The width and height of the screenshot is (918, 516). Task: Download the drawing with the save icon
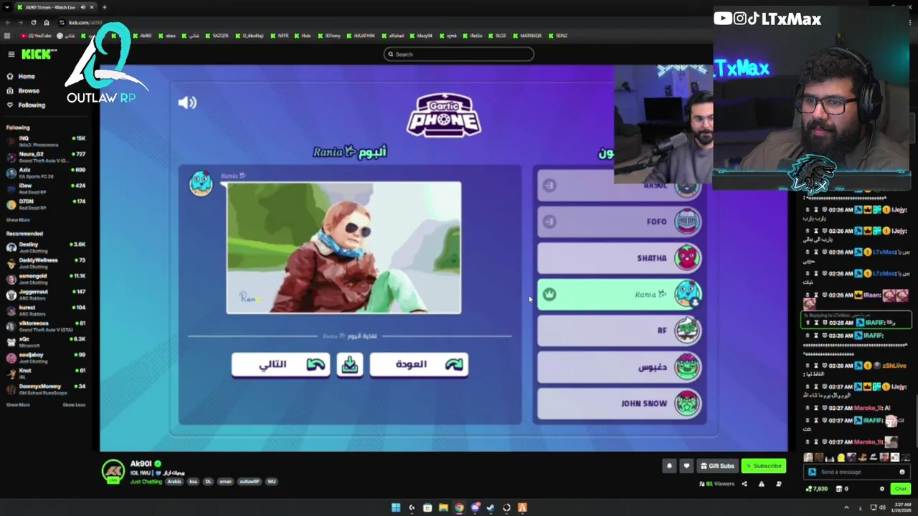pyautogui.click(x=350, y=365)
